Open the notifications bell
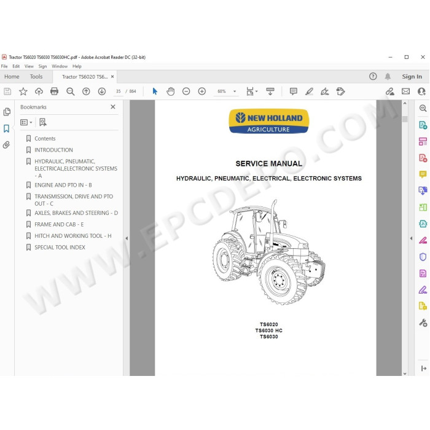430x430 pixels. click(x=388, y=77)
